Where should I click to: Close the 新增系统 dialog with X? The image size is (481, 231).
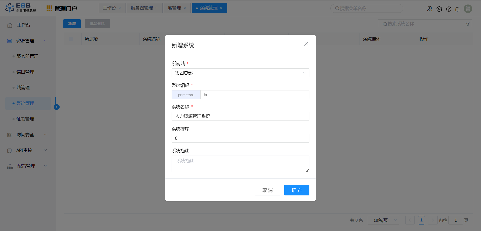pyautogui.click(x=306, y=44)
